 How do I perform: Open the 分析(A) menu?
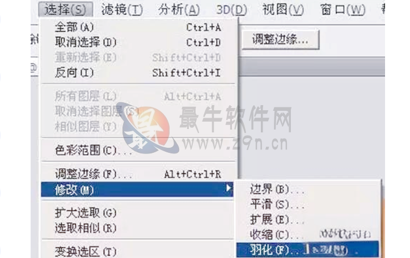pyautogui.click(x=179, y=10)
